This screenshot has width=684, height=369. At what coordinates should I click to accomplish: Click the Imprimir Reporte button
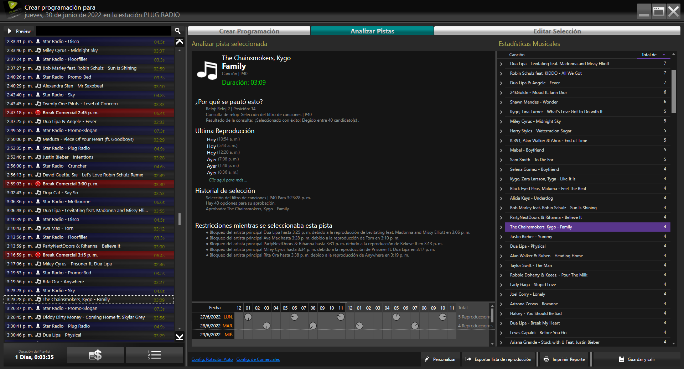tap(564, 359)
